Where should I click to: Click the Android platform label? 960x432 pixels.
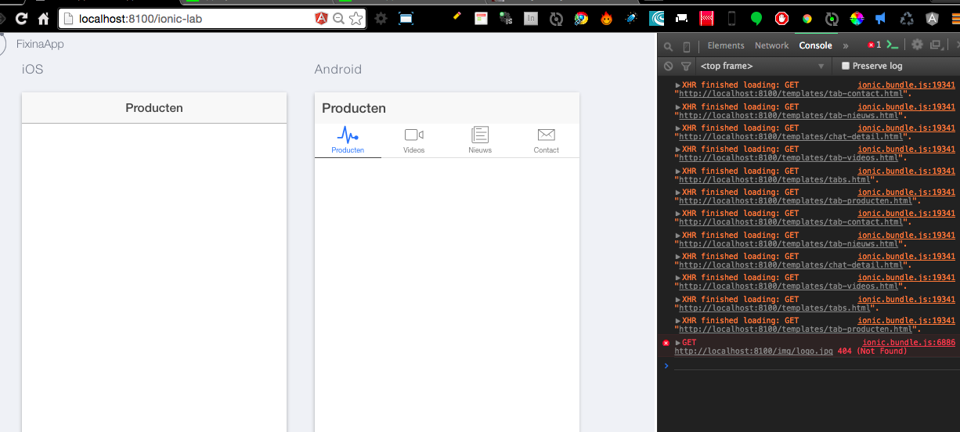[x=338, y=70]
